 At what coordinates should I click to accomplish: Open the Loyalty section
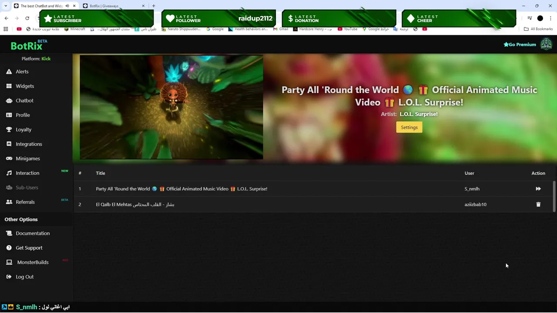[23, 130]
